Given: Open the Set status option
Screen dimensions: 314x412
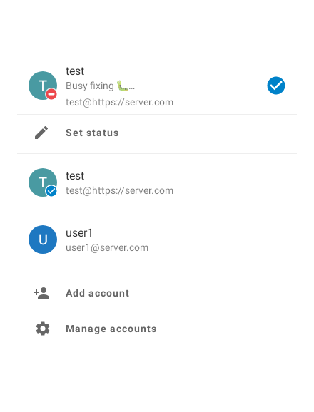Looking at the screenshot, I should click(x=157, y=133).
